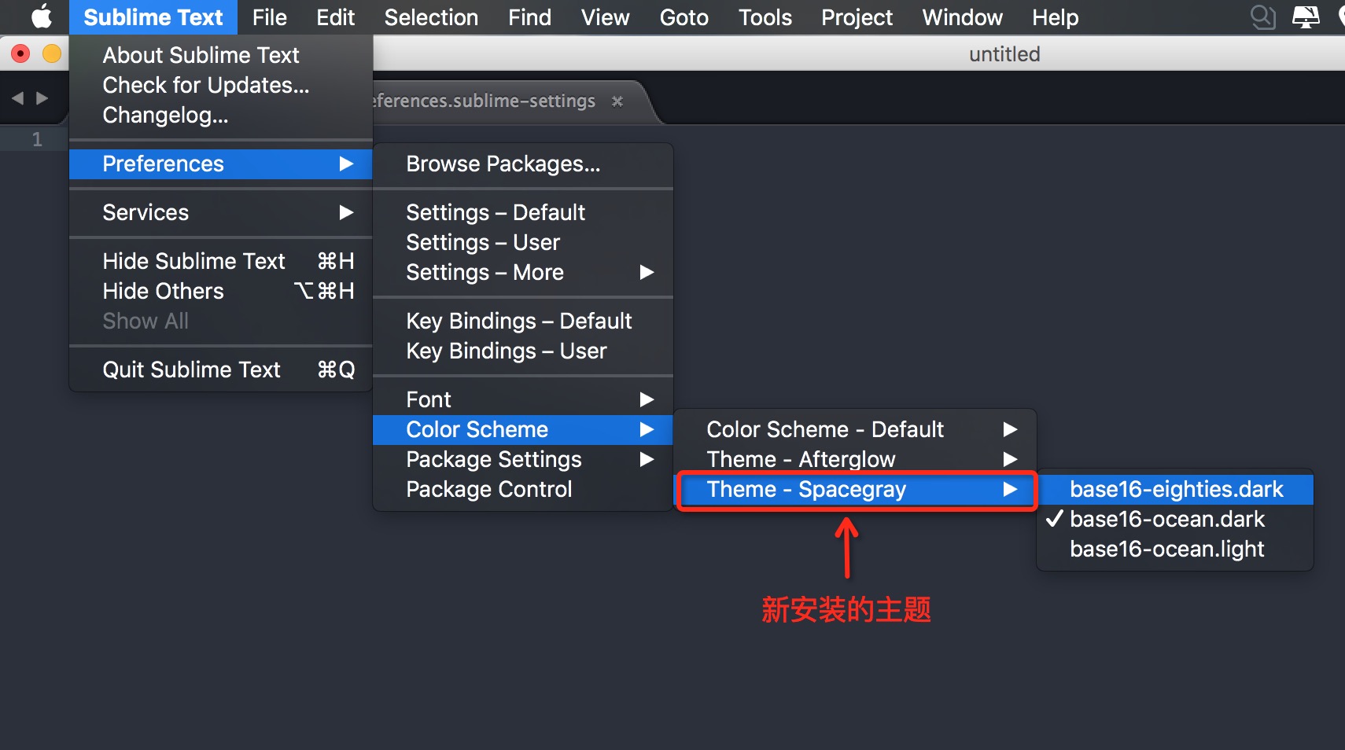Open the Tools menu
1345x750 pixels.
tap(765, 17)
